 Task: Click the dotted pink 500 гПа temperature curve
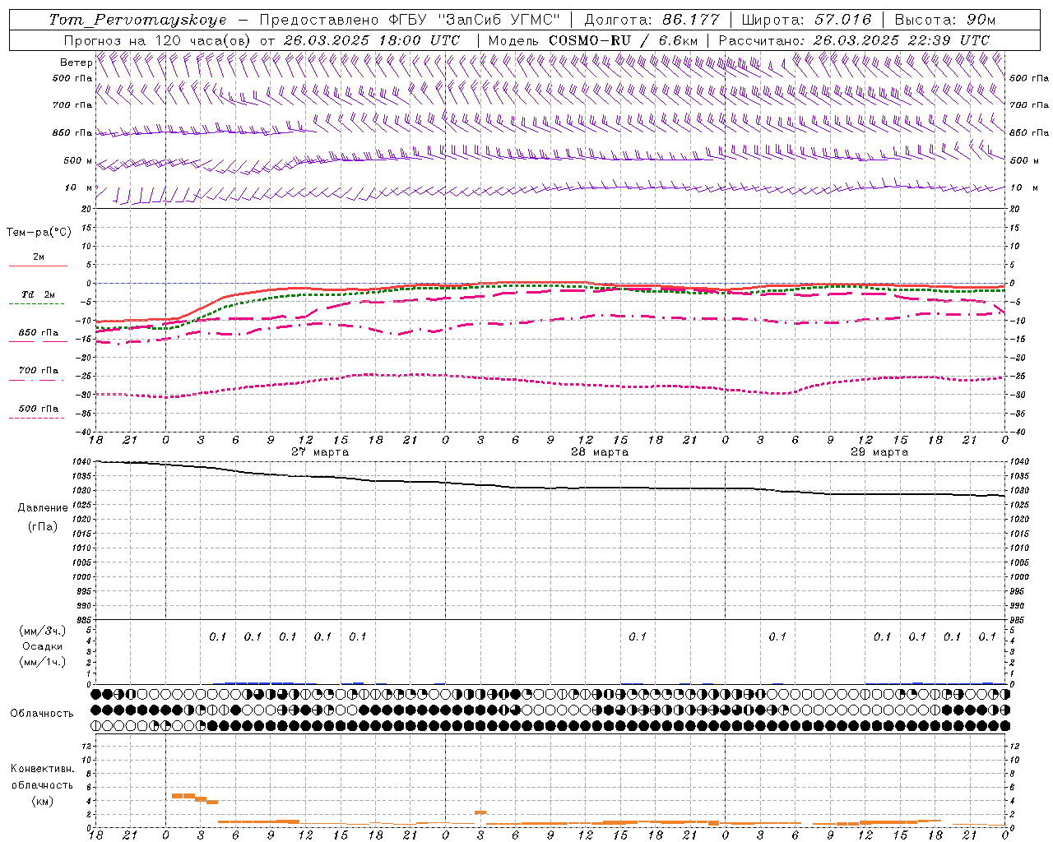pos(551,382)
